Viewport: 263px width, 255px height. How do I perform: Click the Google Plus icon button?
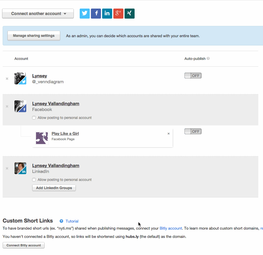[118, 14]
